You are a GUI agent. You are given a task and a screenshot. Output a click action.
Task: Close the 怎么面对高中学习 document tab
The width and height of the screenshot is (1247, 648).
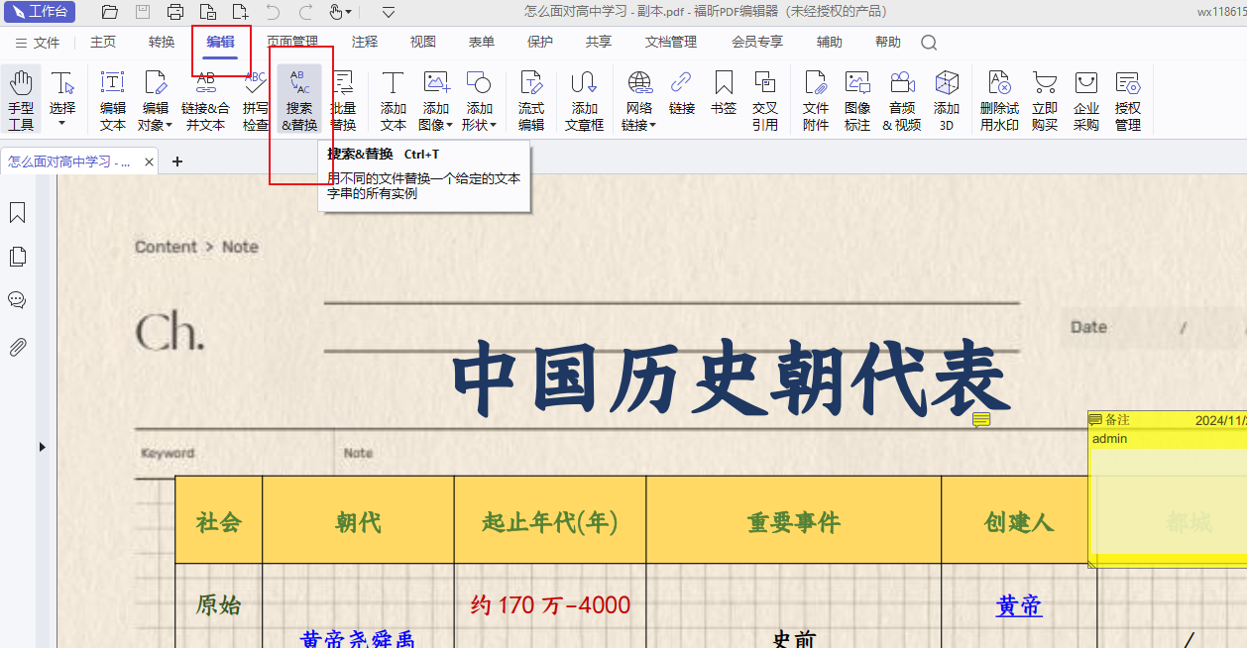pyautogui.click(x=149, y=162)
